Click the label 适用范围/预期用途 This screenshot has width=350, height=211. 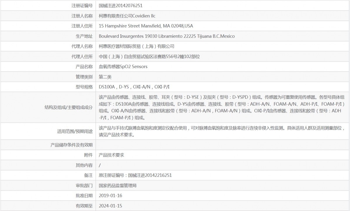click(x=75, y=131)
